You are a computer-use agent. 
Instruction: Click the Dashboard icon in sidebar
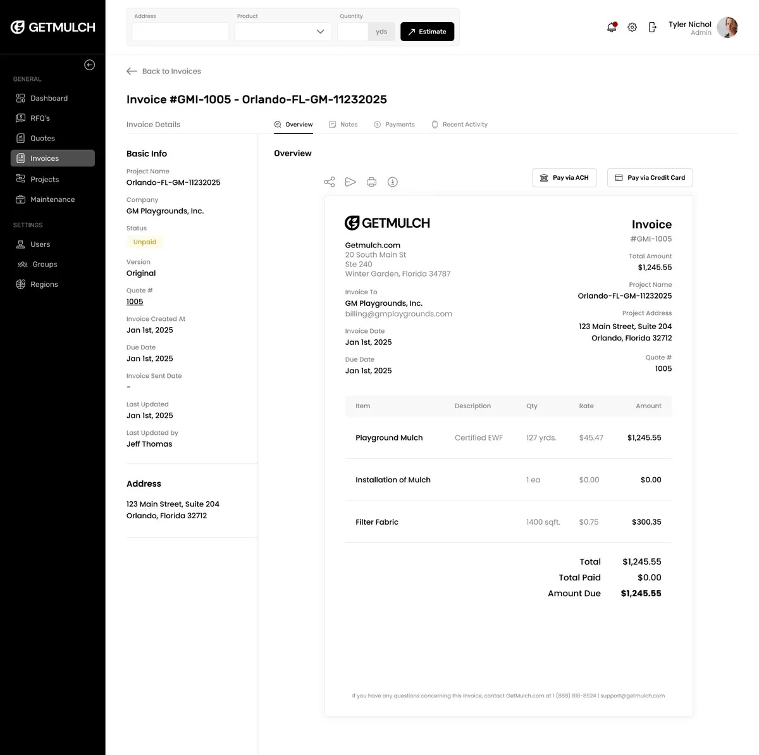point(21,98)
